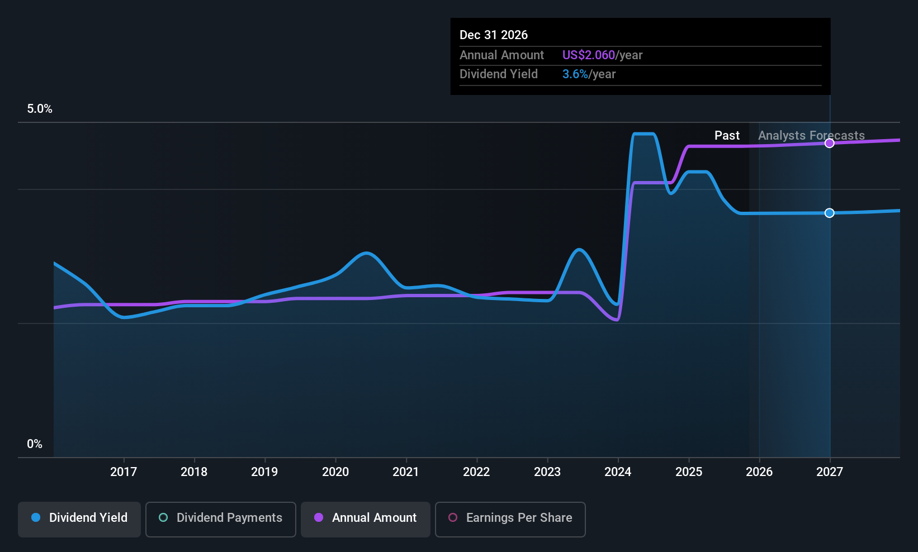
Task: Collapse the Earnings Per Share legend item
Action: tap(510, 519)
